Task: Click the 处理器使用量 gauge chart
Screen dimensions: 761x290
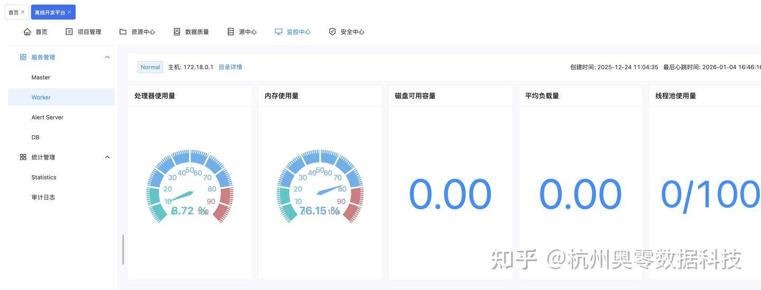Action: click(190, 186)
